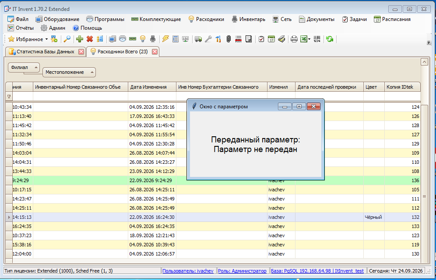This screenshot has height=280, width=436.
Task: Click the scroll up arrow above the grid
Action: click(x=424, y=62)
